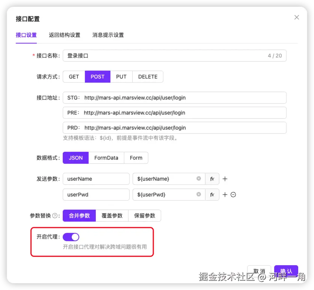
Task: Add parameter with plus icon in userName row
Action: (225, 179)
